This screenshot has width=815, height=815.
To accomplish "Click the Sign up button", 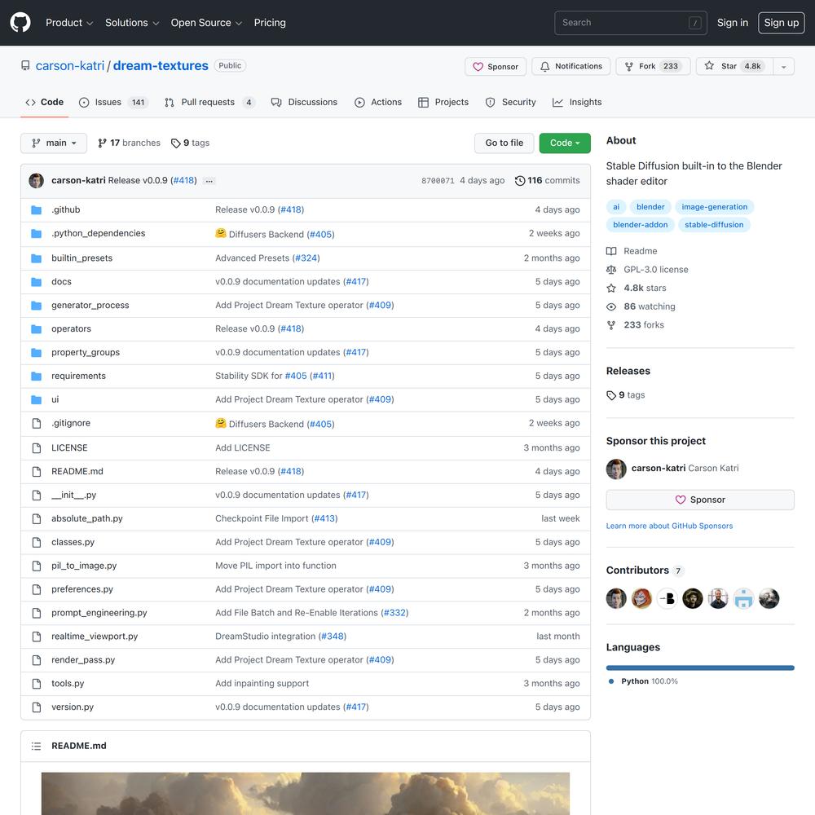I will (x=782, y=23).
